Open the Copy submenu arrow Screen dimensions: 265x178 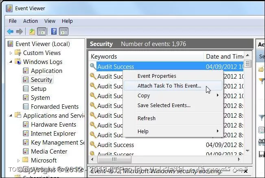tap(218, 95)
